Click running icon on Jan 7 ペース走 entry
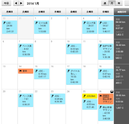The height and width of the screenshot is (124, 129). [x=20, y=46]
